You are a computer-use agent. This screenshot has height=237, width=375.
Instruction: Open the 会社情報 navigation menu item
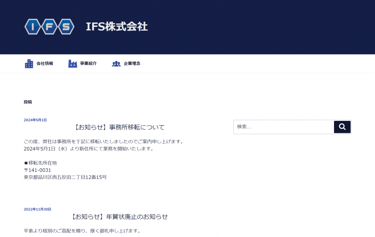coord(45,63)
